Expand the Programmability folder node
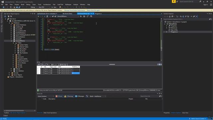This screenshot has height=120, width=213. tap(13, 59)
